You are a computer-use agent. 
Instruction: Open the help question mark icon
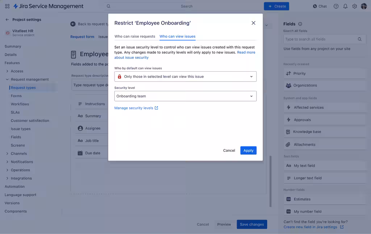(336, 6)
